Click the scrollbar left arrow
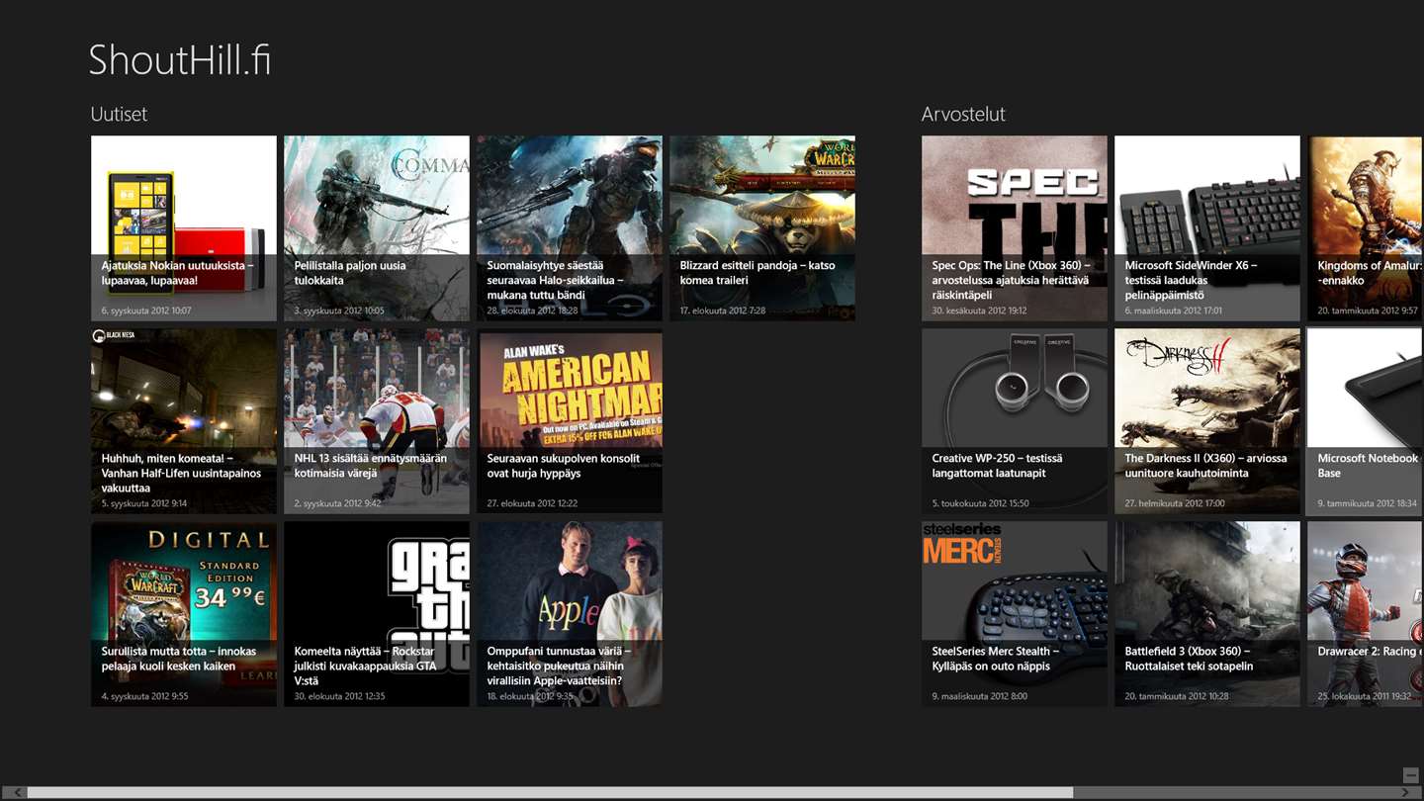 (18, 792)
